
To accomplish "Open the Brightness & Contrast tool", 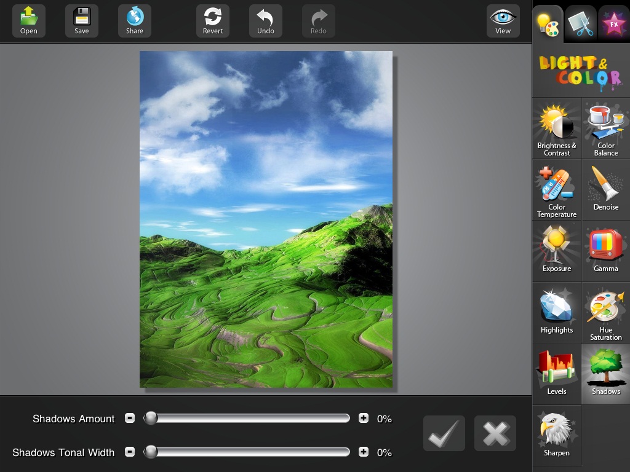I will pyautogui.click(x=556, y=128).
